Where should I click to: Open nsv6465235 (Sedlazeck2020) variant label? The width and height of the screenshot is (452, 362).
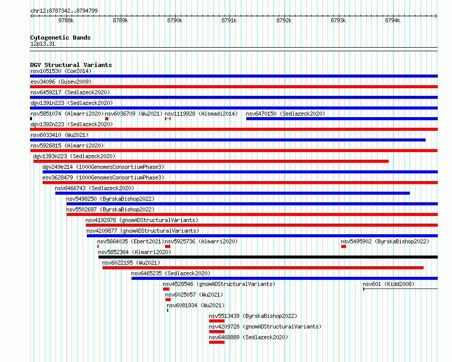(x=171, y=273)
